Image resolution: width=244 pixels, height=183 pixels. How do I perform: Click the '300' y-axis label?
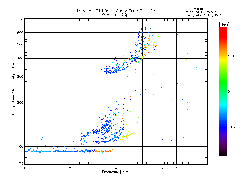coord(20,77)
